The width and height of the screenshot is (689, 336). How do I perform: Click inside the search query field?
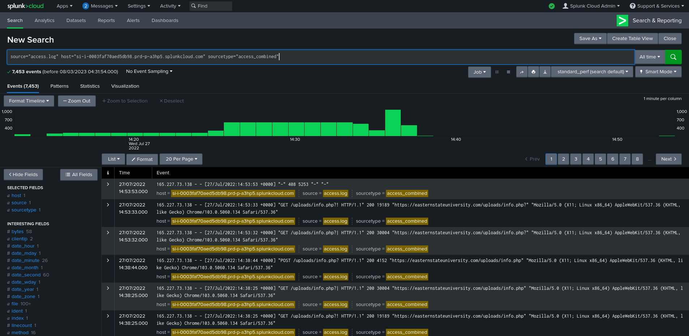(x=320, y=57)
